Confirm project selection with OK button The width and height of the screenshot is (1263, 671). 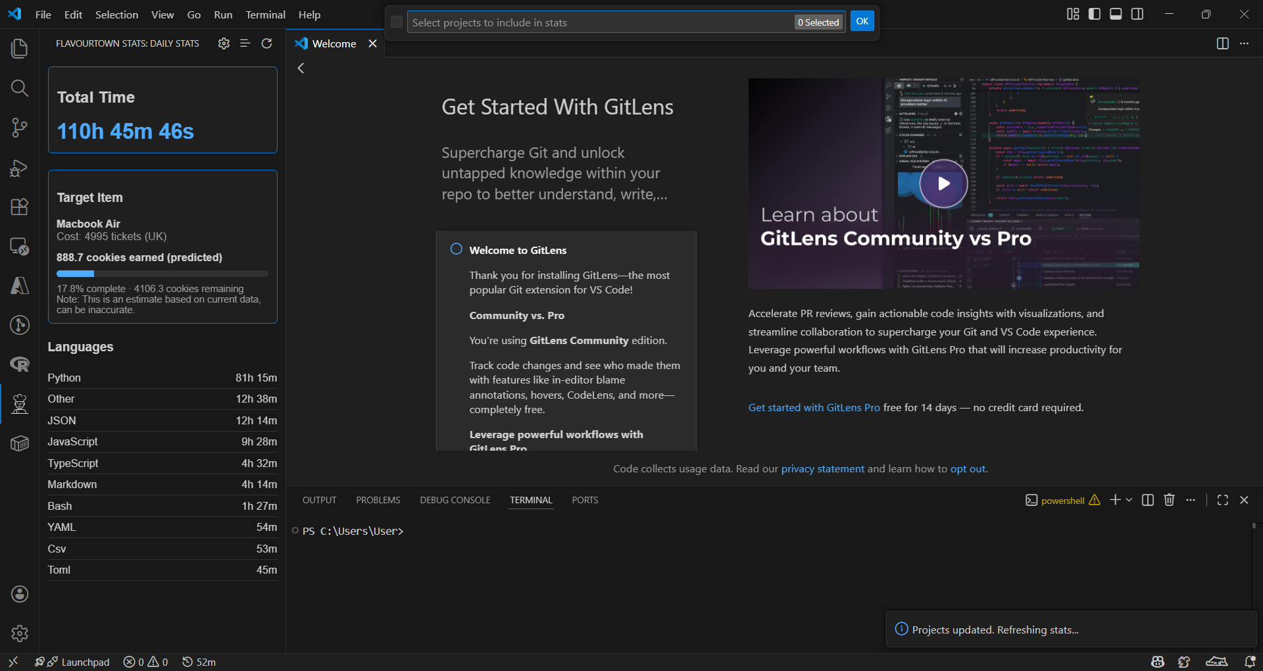[862, 22]
